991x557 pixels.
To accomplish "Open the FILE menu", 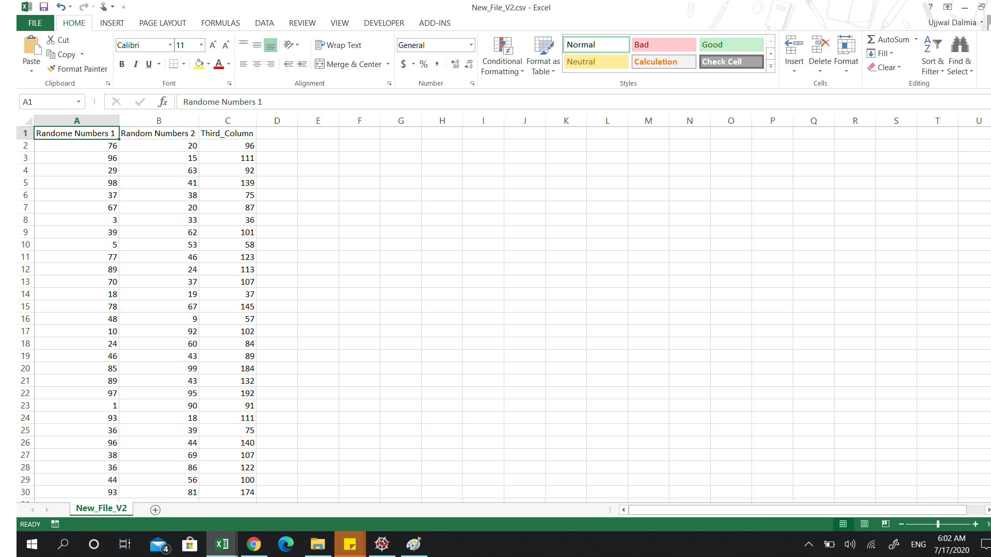I will (35, 23).
